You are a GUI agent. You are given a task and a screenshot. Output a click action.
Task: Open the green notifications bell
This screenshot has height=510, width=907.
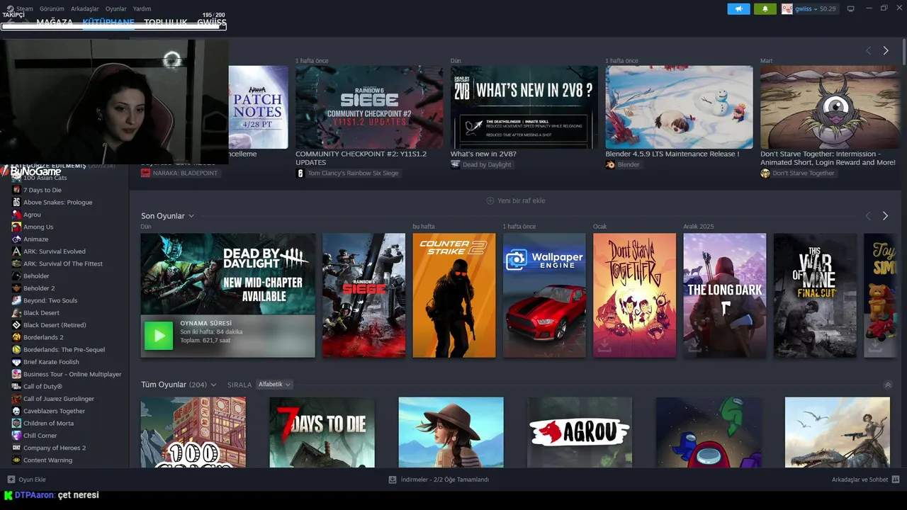(765, 8)
